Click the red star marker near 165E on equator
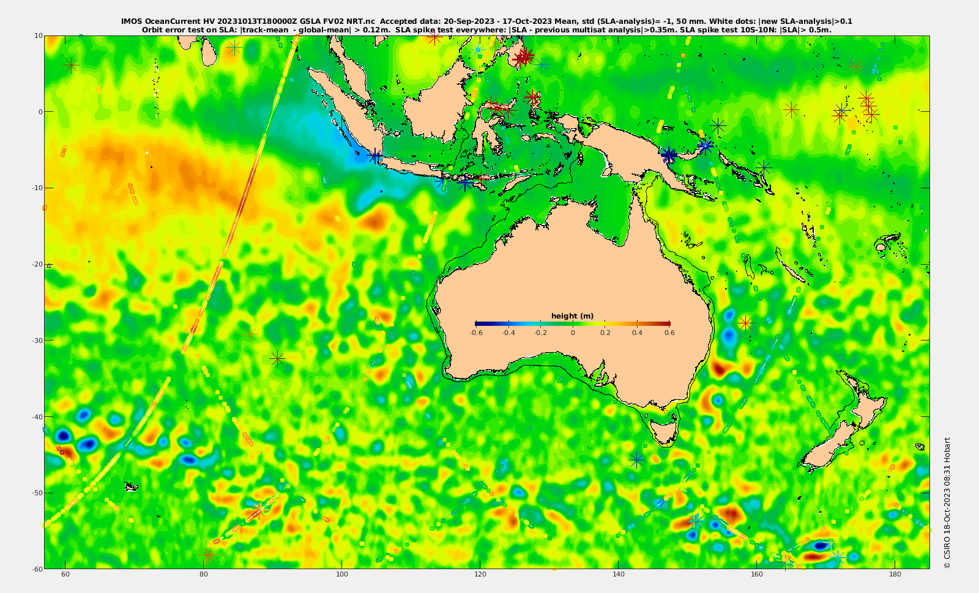This screenshot has height=593, width=979. pyautogui.click(x=792, y=110)
